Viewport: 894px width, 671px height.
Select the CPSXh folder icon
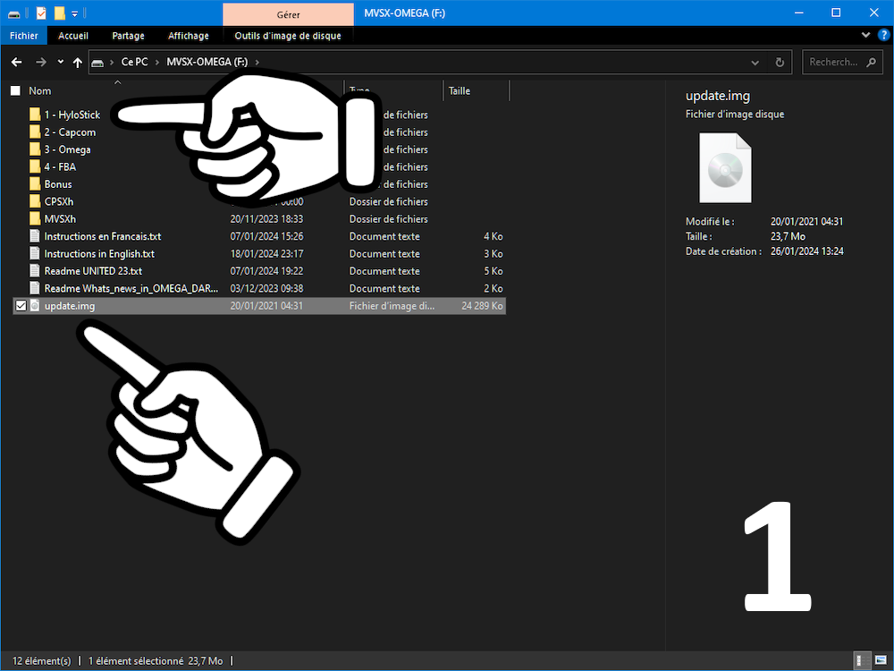pos(35,201)
